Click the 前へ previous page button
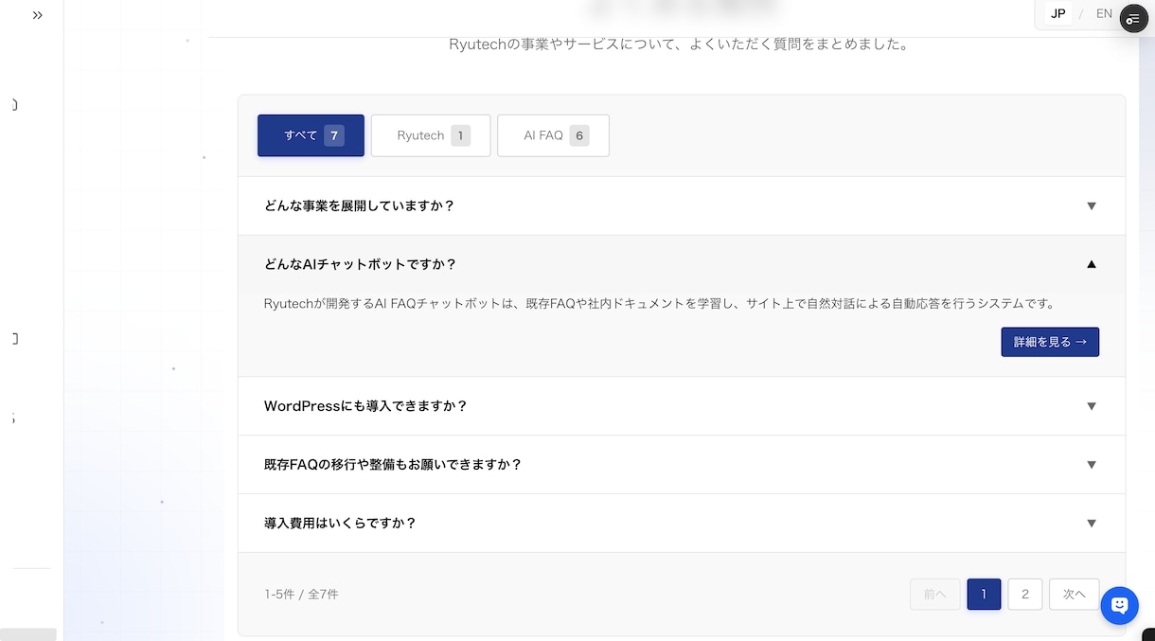1155x641 pixels. [935, 594]
